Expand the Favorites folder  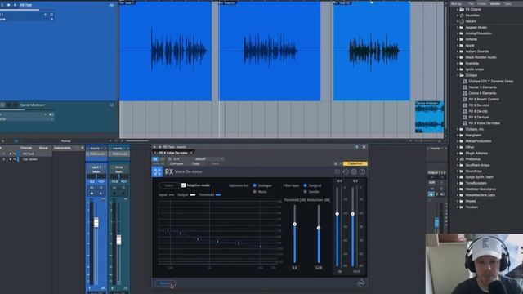pyautogui.click(x=458, y=16)
